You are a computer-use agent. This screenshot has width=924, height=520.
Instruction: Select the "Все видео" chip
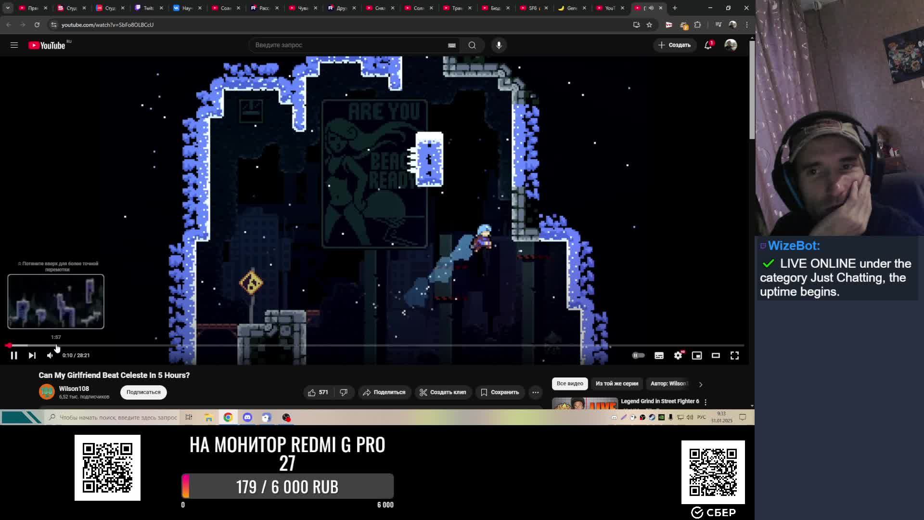570,384
